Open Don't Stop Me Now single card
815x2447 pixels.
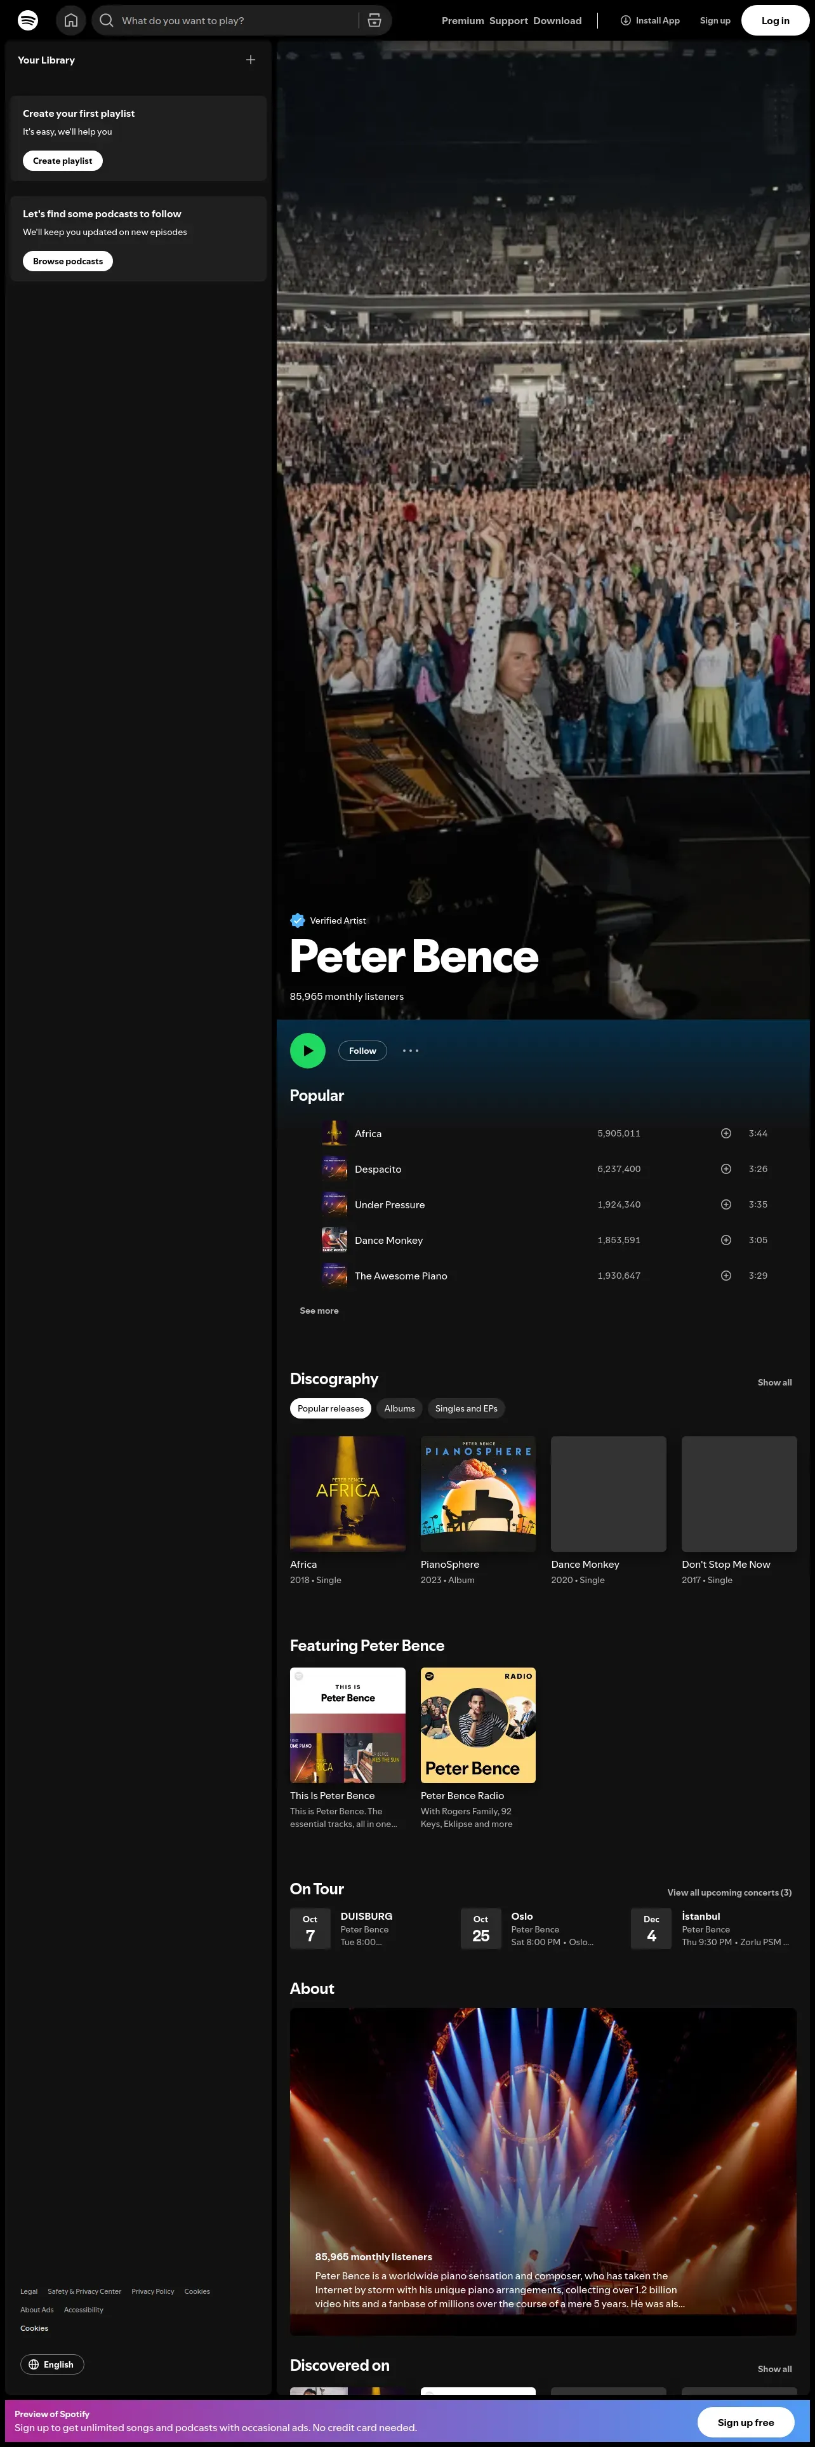point(739,1511)
